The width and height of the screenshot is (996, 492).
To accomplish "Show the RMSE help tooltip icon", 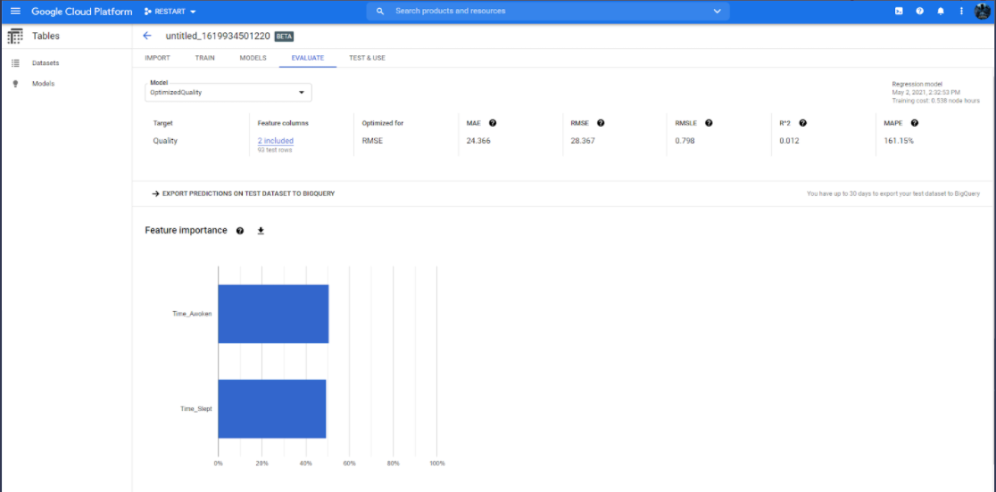I will 601,123.
